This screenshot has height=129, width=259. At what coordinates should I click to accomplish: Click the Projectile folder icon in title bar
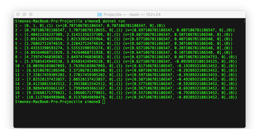[99, 15]
